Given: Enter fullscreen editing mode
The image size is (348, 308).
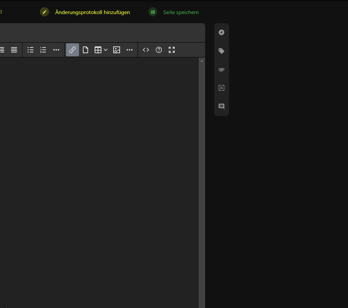Looking at the screenshot, I should point(171,50).
